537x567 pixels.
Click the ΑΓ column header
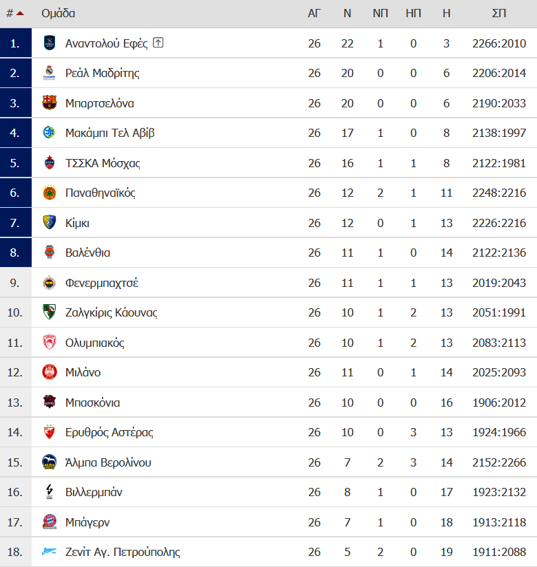pyautogui.click(x=314, y=13)
